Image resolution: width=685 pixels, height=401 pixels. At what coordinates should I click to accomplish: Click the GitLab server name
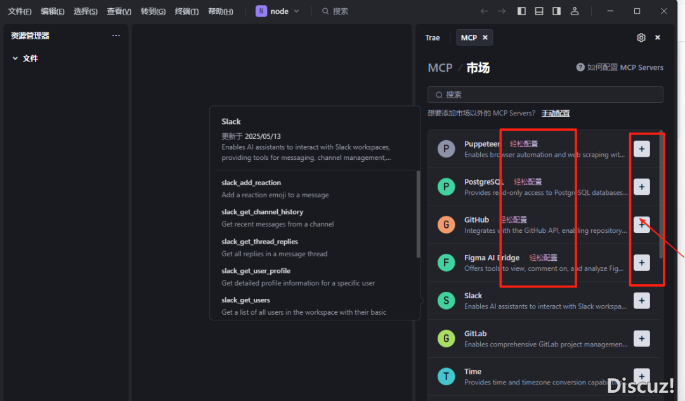[475, 334]
